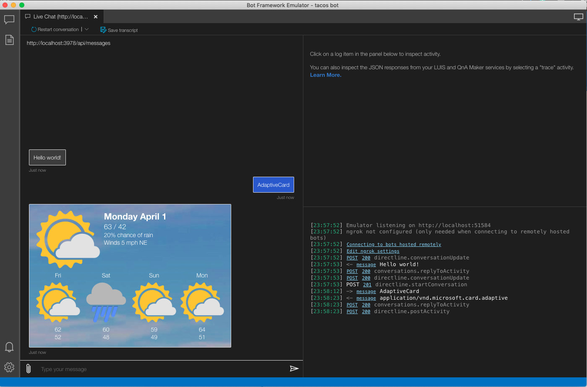Click the paperclip attach file icon

point(29,369)
